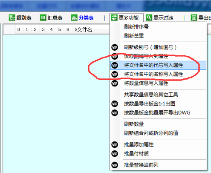Click the 汇总表 grid icon
The image size is (211, 173).
pyautogui.click(x=43, y=18)
